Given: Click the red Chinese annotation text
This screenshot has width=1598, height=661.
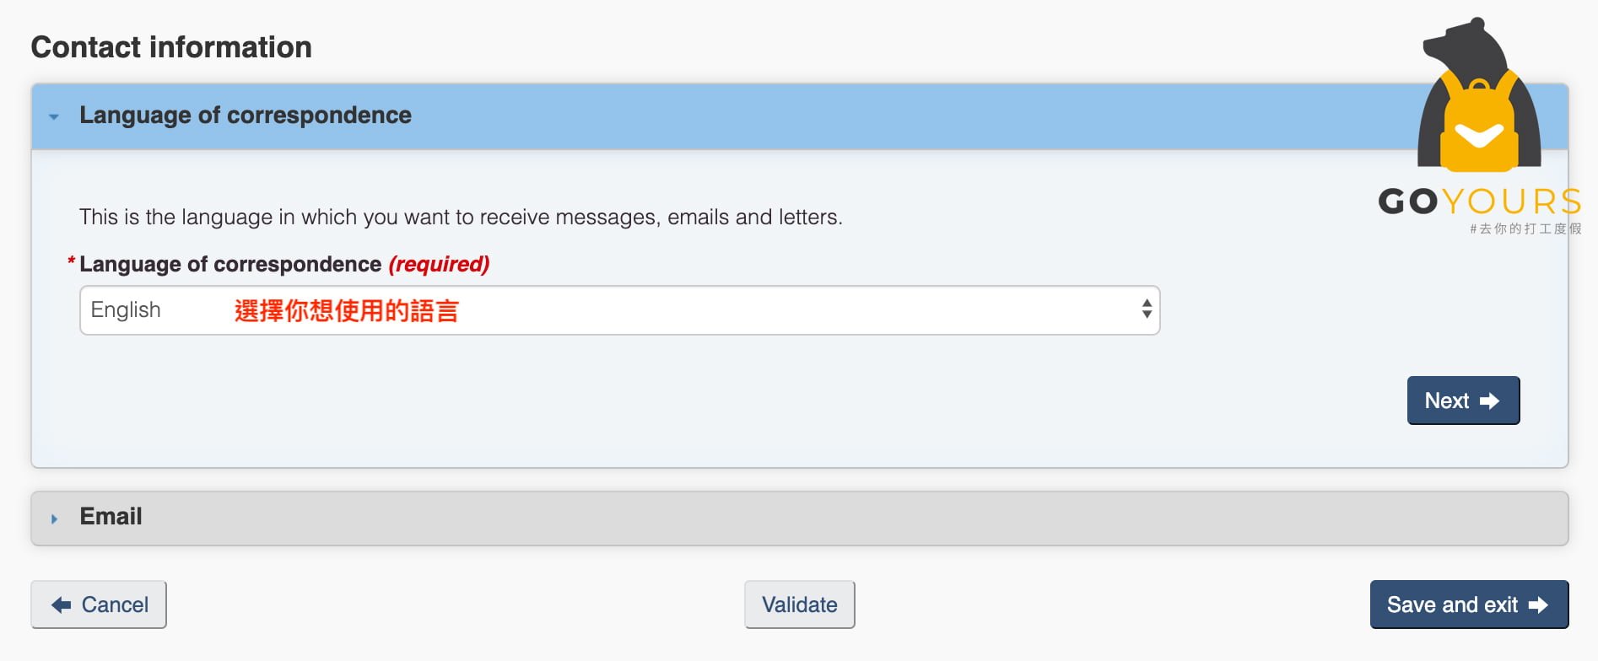Looking at the screenshot, I should (x=346, y=311).
